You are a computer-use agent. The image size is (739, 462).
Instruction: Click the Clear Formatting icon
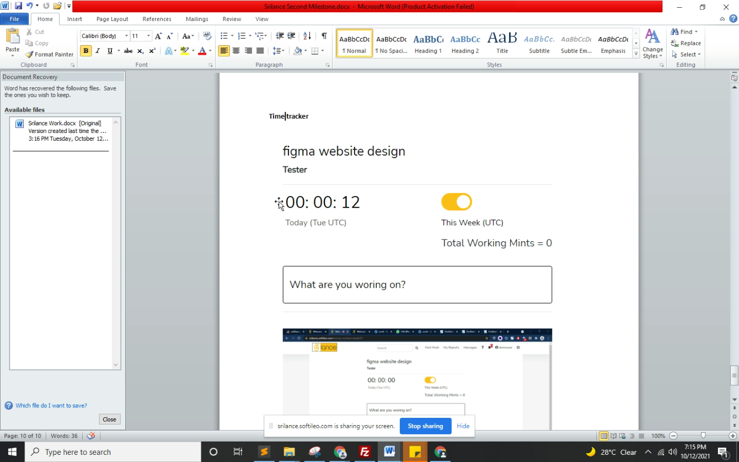pos(207,36)
